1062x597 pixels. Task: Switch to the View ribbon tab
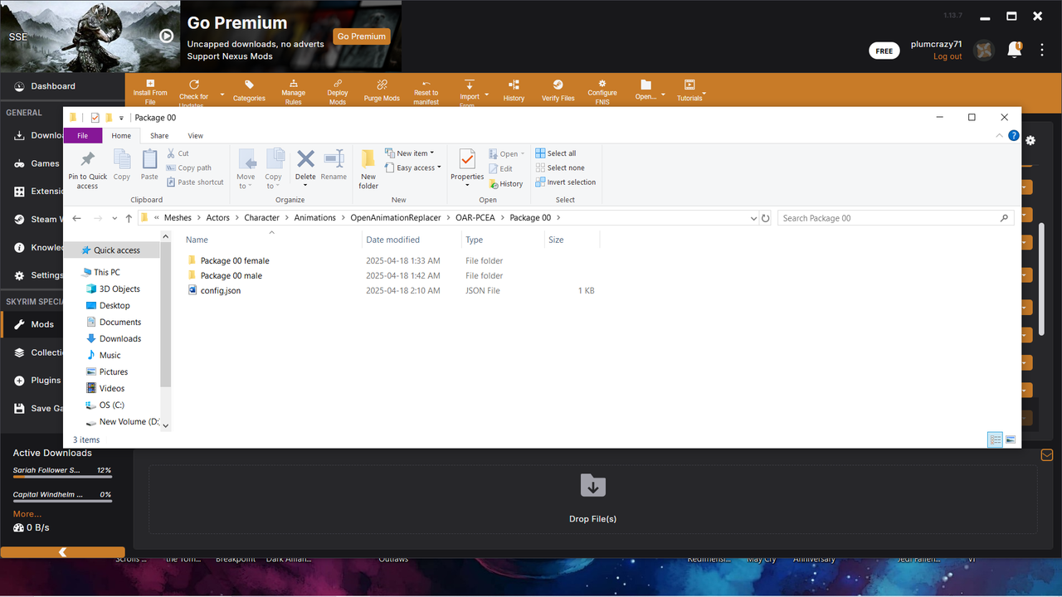(195, 135)
